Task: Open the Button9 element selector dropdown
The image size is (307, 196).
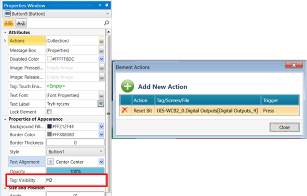Action: pos(107,13)
